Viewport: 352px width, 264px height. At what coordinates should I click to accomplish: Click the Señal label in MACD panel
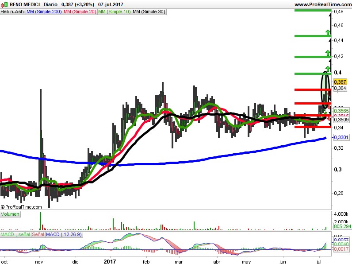(38, 234)
